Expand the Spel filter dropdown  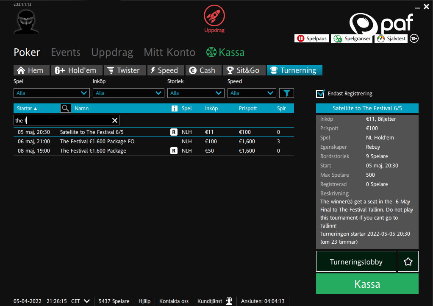pyautogui.click(x=52, y=93)
